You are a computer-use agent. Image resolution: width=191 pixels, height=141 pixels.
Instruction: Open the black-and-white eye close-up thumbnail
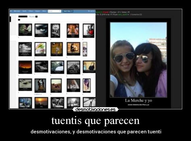point(41,30)
